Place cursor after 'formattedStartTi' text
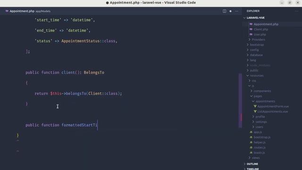Viewport: 302px width, 170px height. [98, 125]
